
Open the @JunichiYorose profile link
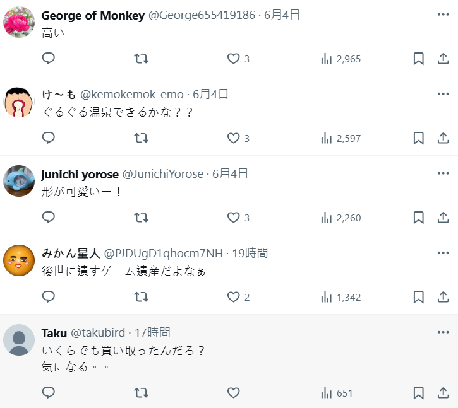tap(162, 173)
